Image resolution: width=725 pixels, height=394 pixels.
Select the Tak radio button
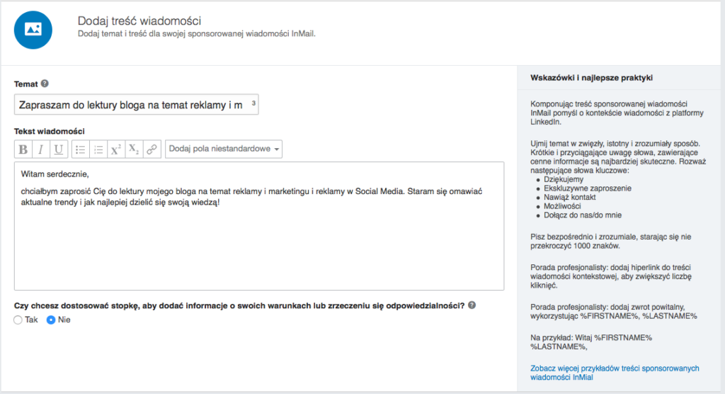click(x=18, y=320)
